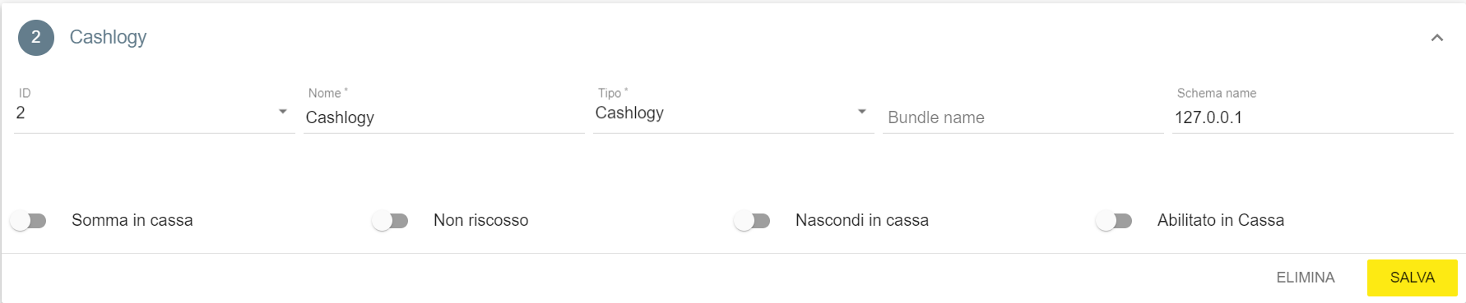1466x303 pixels.
Task: Click the Cashlogy panel header title
Action: tap(108, 37)
